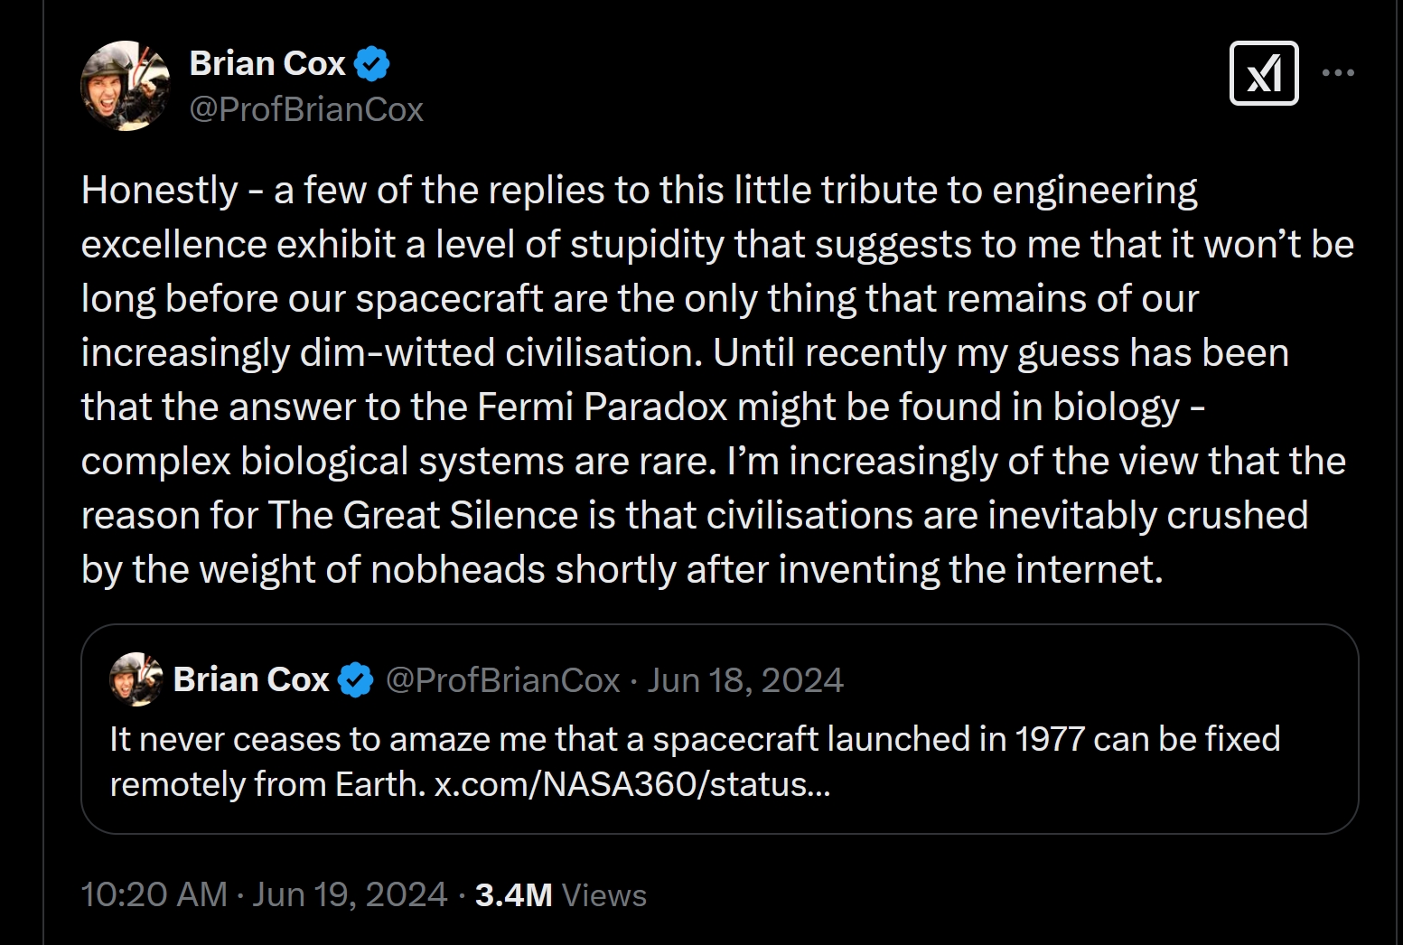Click the @ProfBrianCox handle in the quoted post
The width and height of the screenshot is (1403, 945).
click(502, 680)
